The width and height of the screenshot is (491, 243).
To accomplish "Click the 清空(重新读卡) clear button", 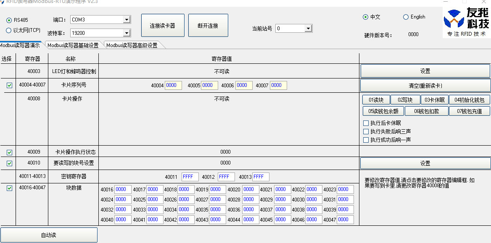I will coord(425,85).
